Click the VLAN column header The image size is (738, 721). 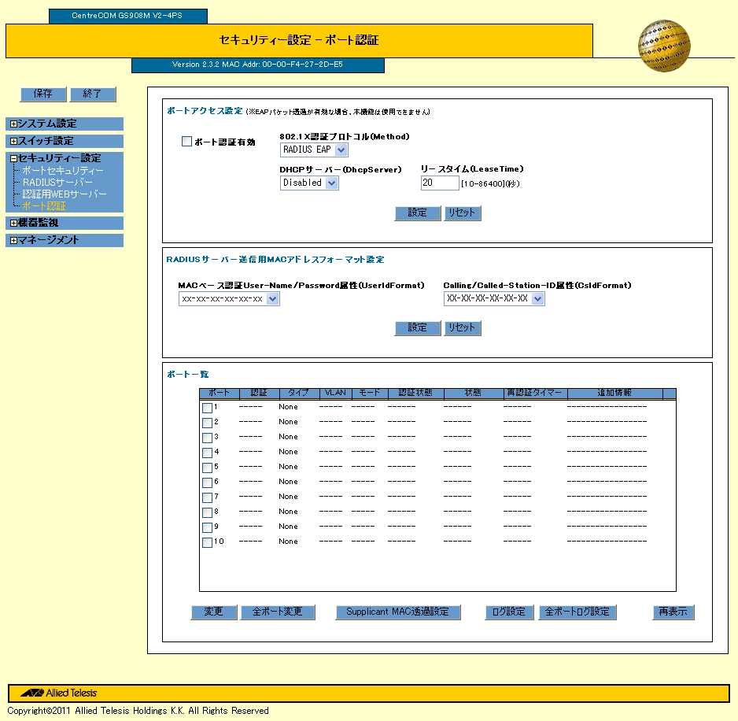tap(335, 393)
